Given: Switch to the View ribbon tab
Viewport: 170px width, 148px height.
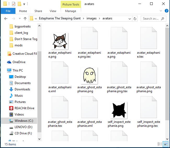Looking at the screenshot, I should 53,11.
